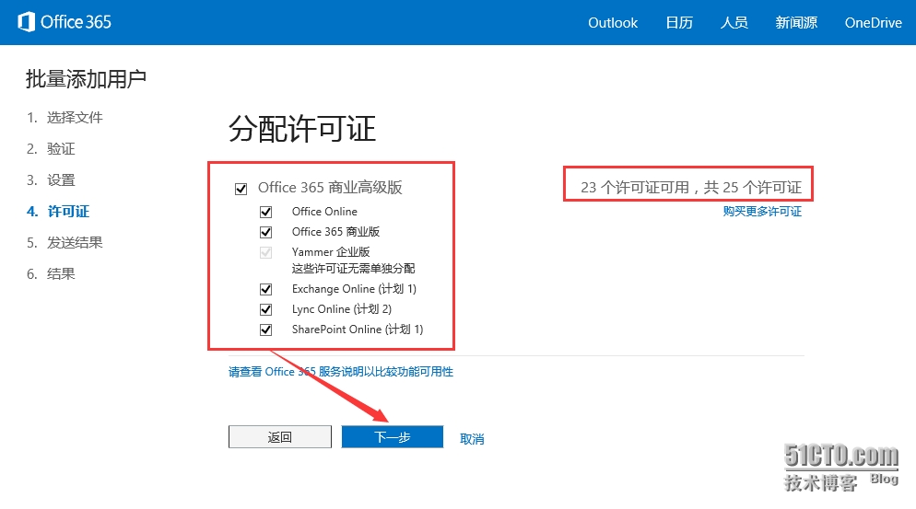The image size is (916, 509).
Task: Toggle the Exchange Online (计划 1) checkbox
Action: (266, 289)
